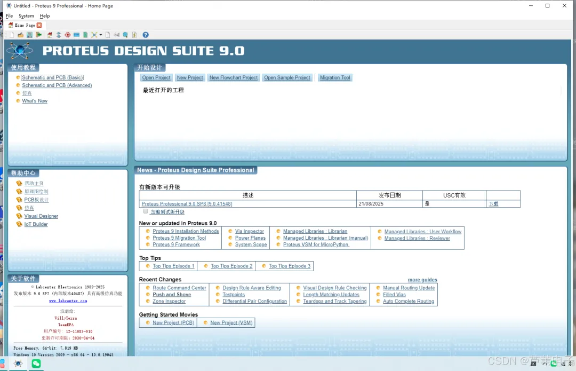576x371 pixels.
Task: Click the Close Project door icon
Action: [38, 35]
